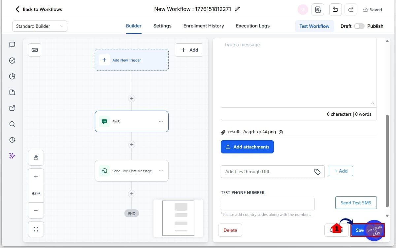Remove the results-AagrF-grD4.png attachment
Viewport: 396px width, 248px height.
click(x=281, y=132)
